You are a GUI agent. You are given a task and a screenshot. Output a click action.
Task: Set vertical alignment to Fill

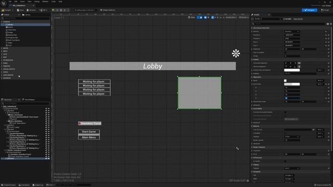(299, 66)
